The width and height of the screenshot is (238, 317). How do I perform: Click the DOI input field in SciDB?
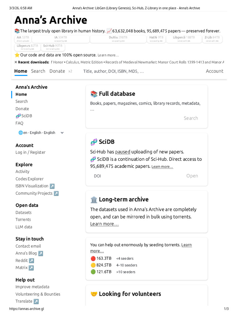pos(136,176)
